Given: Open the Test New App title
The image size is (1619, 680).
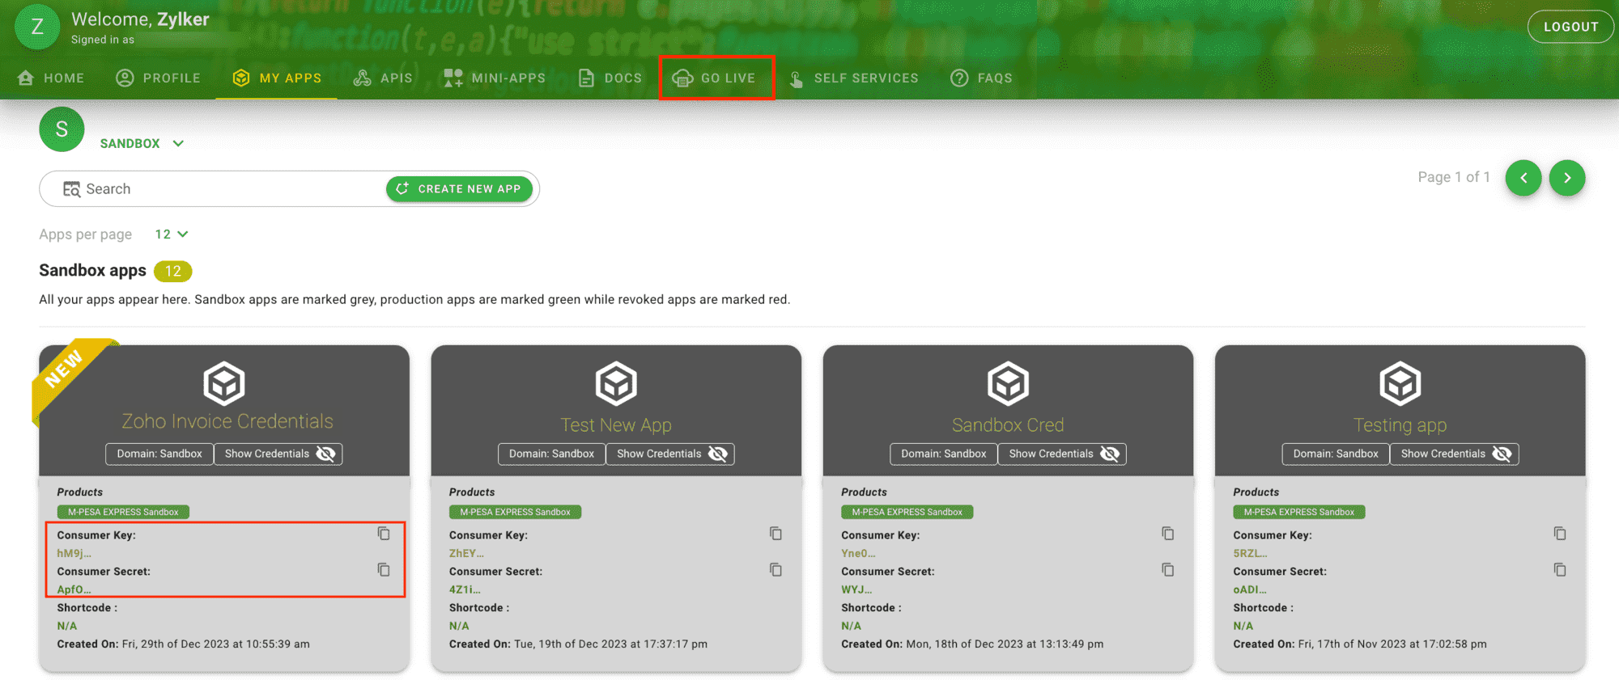Looking at the screenshot, I should (616, 425).
